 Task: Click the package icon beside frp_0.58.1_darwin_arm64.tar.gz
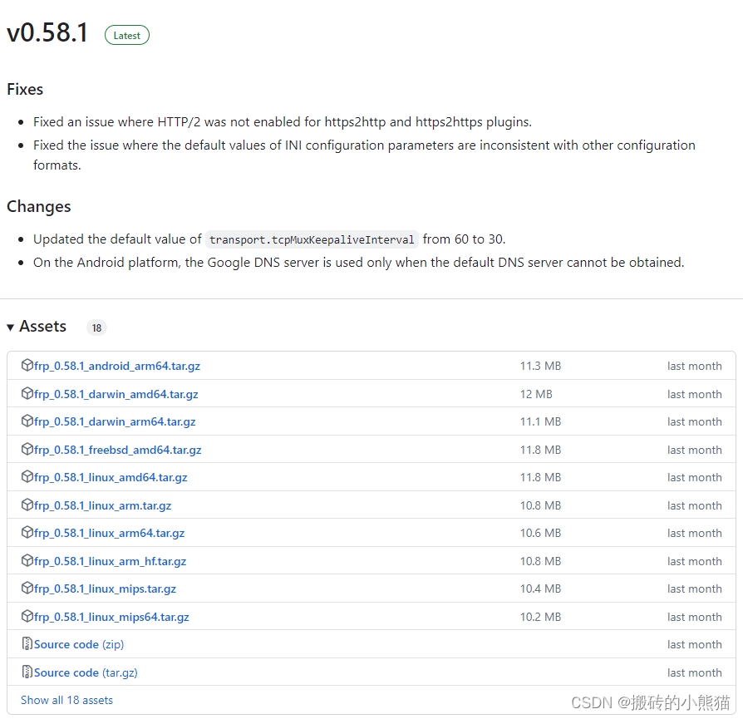pyautogui.click(x=27, y=421)
